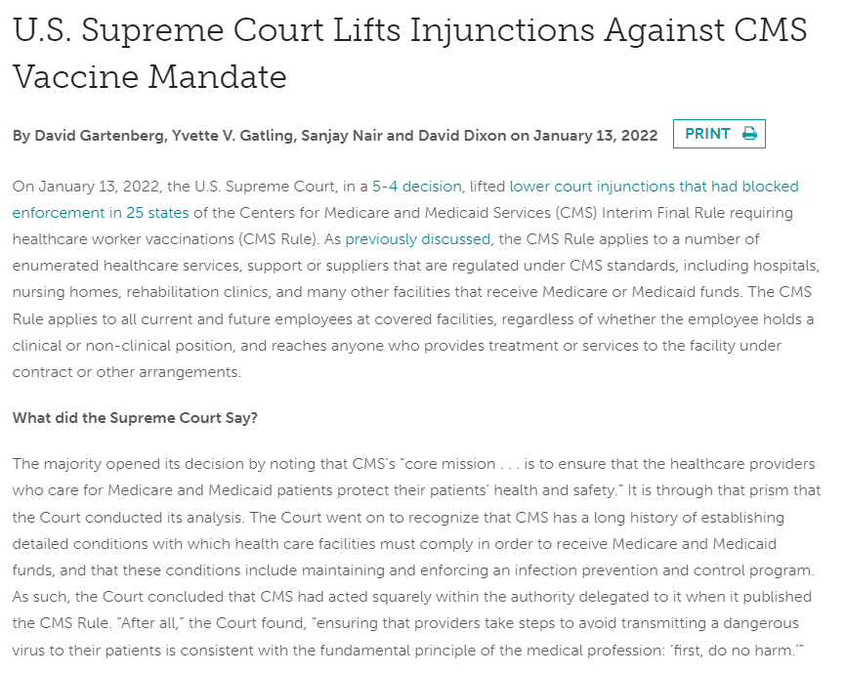Open the "previously discussed" link
This screenshot has width=846, height=674.
(417, 238)
